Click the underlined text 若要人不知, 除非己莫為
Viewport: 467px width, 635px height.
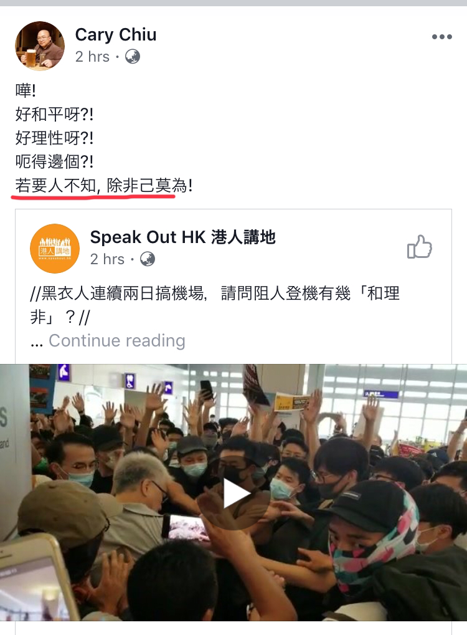[x=95, y=186]
